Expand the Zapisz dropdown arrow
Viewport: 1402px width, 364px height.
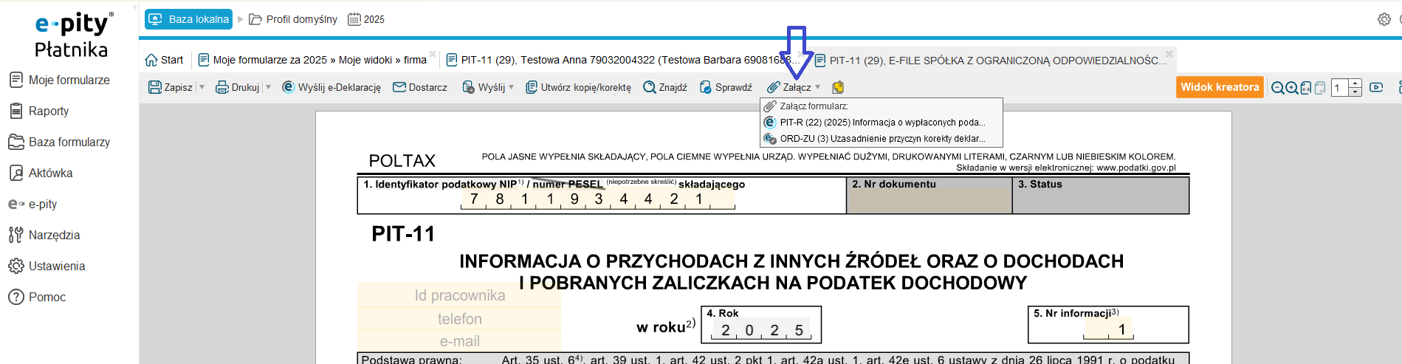pyautogui.click(x=202, y=87)
